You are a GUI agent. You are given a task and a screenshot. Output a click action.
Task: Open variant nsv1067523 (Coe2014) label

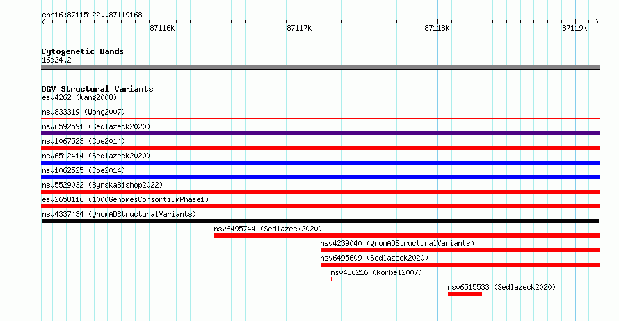coord(83,141)
